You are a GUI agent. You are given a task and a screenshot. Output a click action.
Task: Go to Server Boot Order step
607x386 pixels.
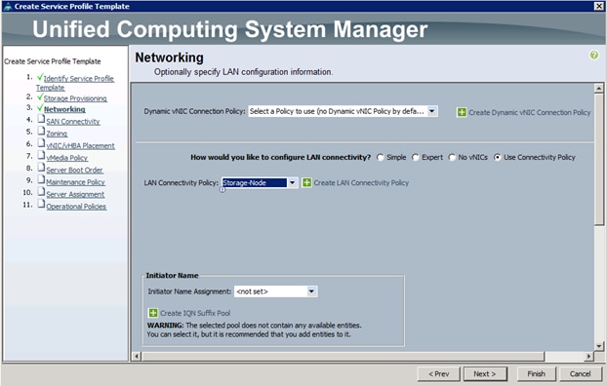74,170
